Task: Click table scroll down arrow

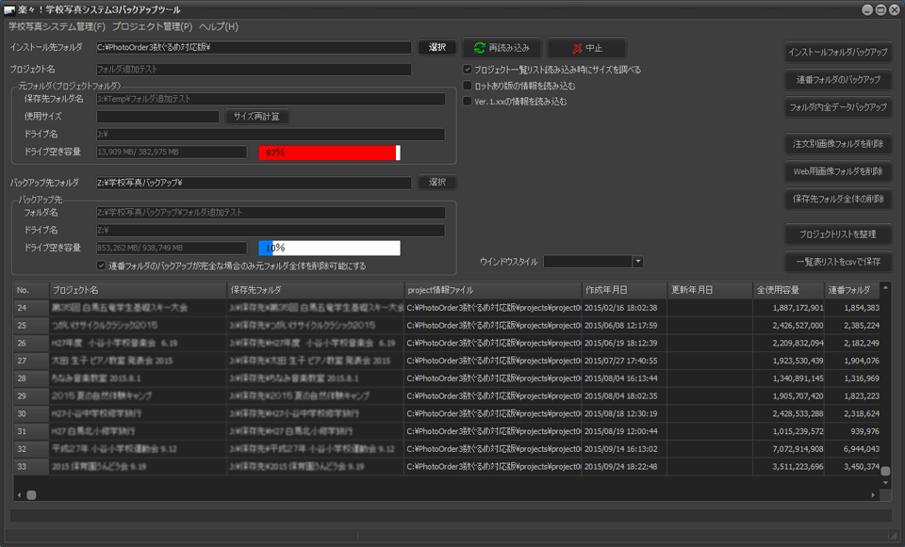Action: click(x=885, y=480)
